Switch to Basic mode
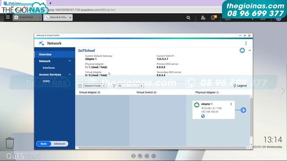Image resolution: width=287 pixels, height=161 pixels. 43,144
